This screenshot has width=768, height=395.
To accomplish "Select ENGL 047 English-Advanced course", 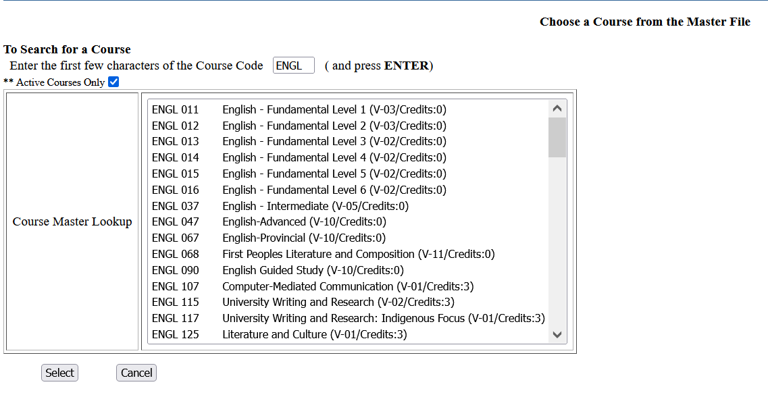I will tap(280, 221).
